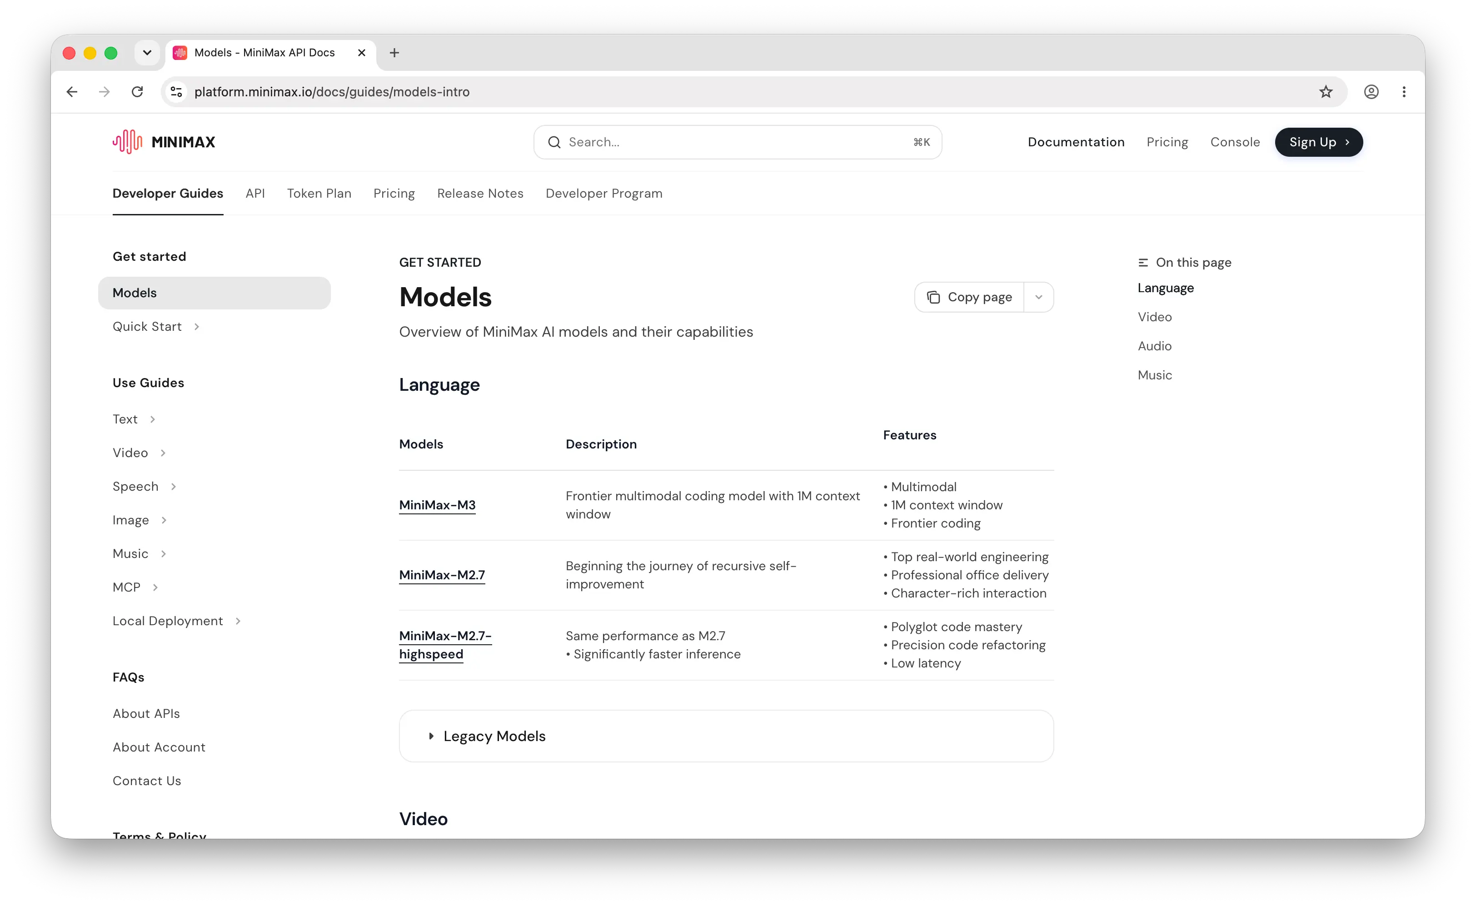Expand the Image guides
Image resolution: width=1476 pixels, height=906 pixels.
click(164, 520)
